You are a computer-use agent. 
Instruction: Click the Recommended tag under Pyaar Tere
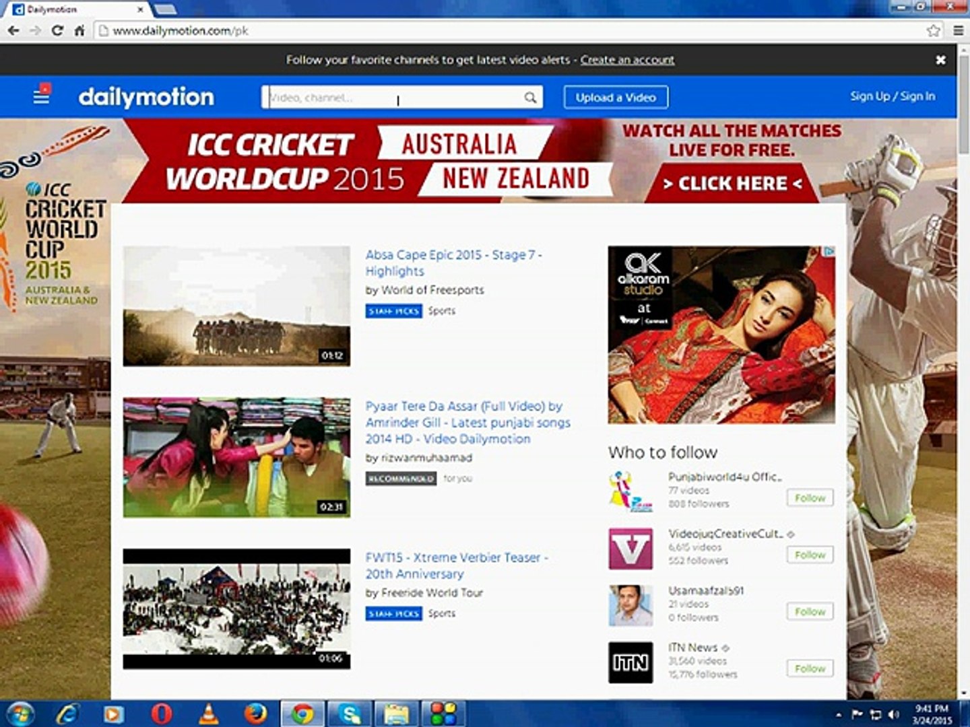(x=401, y=479)
